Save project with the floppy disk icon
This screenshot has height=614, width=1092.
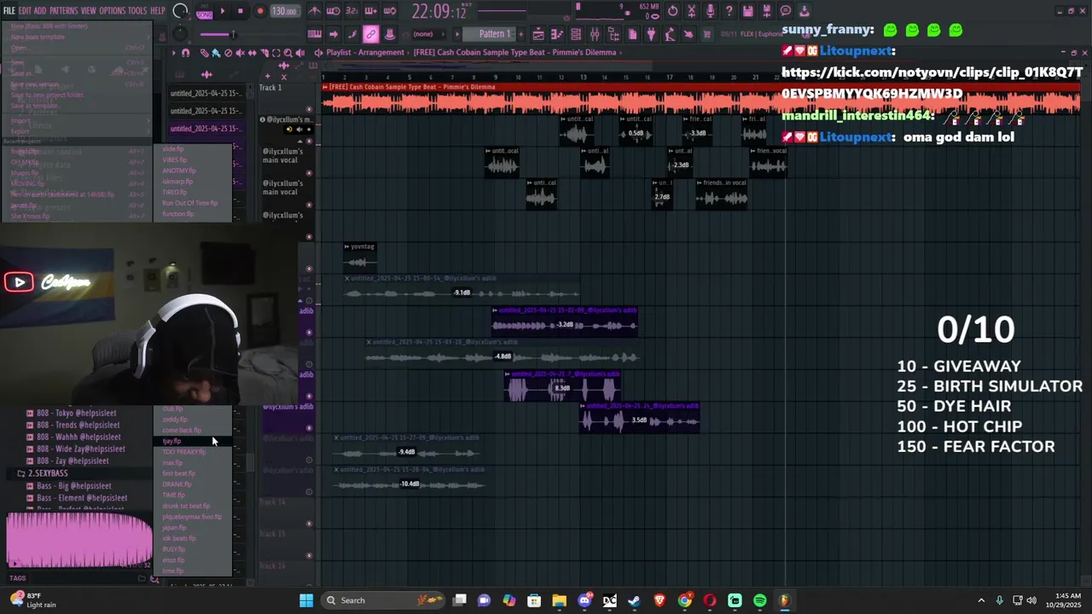point(747,11)
